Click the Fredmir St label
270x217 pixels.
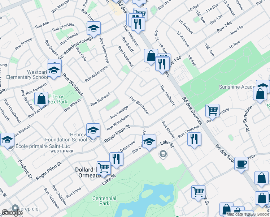tap(25, 169)
